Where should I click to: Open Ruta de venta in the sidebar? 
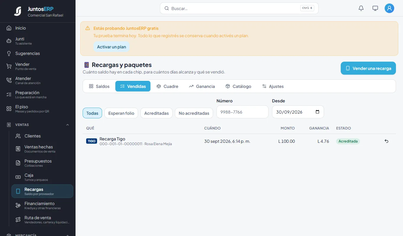(x=42, y=219)
